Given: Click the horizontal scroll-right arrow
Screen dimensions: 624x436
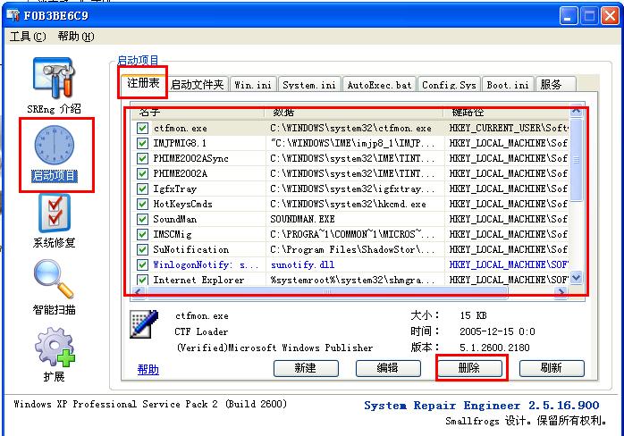Looking at the screenshot, I should (x=561, y=291).
